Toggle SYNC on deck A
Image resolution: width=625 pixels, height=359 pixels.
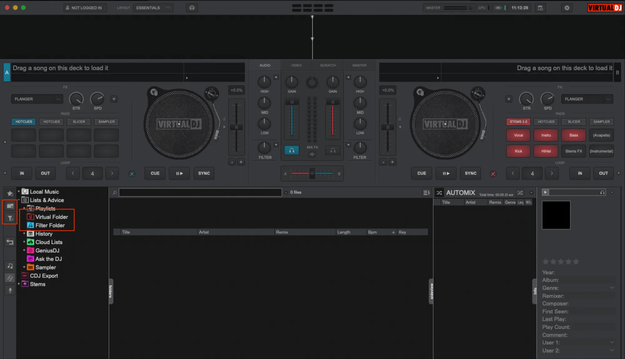(x=204, y=173)
